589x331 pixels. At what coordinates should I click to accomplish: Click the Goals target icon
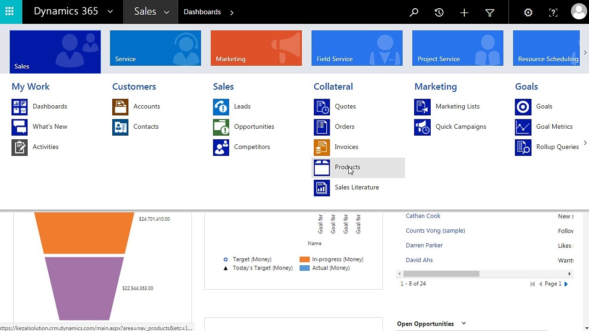(x=523, y=107)
